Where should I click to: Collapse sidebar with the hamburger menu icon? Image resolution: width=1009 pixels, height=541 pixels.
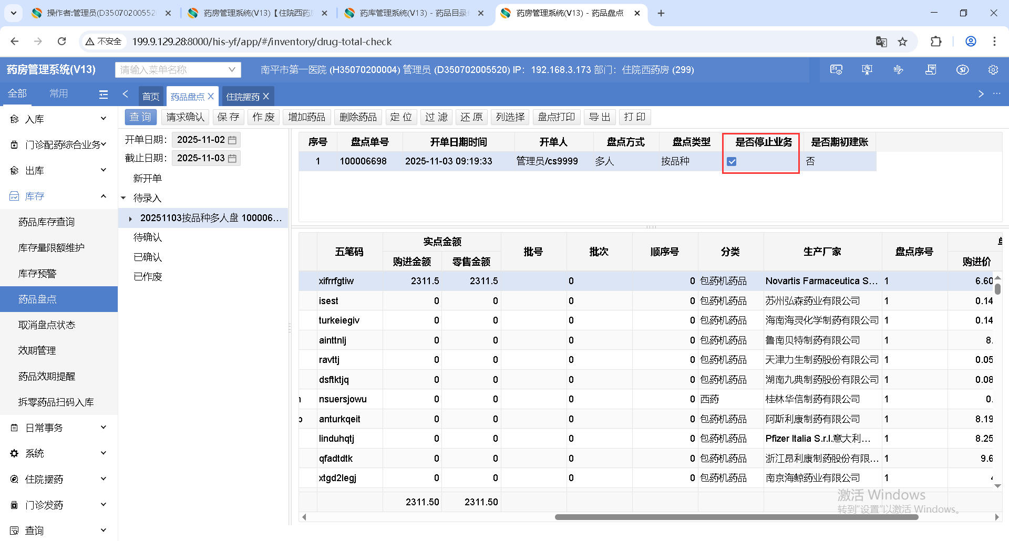104,94
